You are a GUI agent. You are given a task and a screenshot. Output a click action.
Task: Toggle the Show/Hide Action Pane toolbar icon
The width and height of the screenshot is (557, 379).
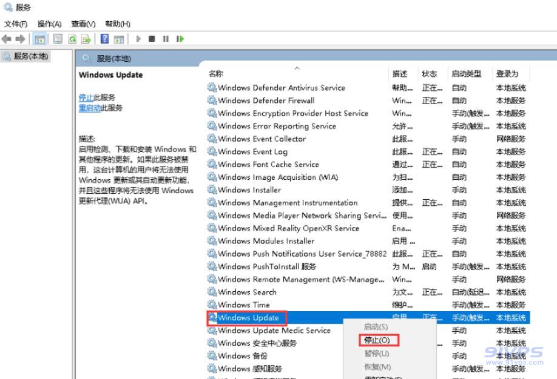pos(119,39)
